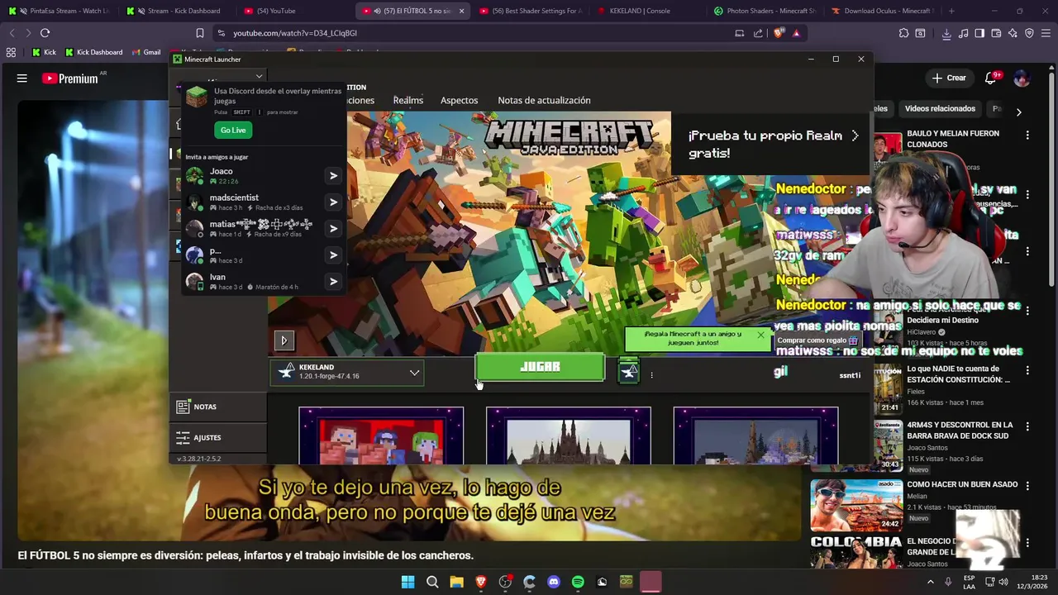Invite Joaco using his arrow button
This screenshot has height=595, width=1058.
click(x=333, y=175)
